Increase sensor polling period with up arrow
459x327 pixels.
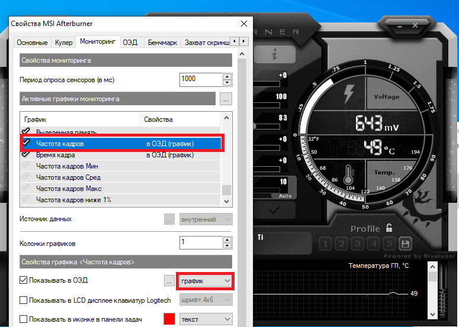click(227, 76)
